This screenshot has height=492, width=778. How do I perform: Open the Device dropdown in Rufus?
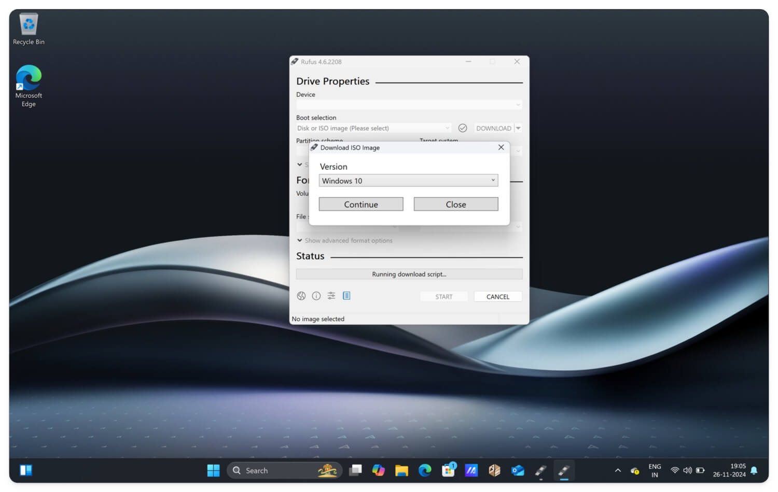coord(409,105)
